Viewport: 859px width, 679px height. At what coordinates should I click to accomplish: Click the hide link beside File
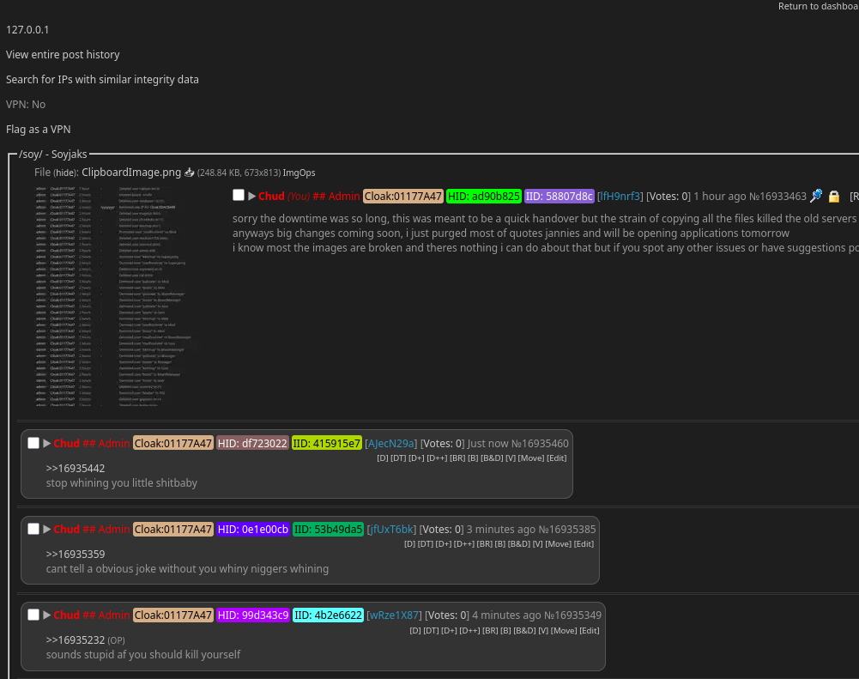[x=66, y=173]
